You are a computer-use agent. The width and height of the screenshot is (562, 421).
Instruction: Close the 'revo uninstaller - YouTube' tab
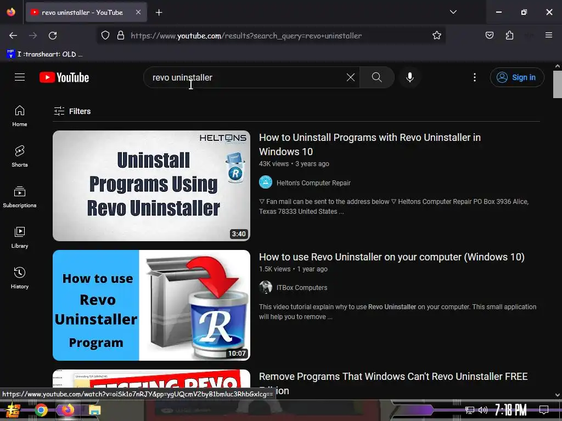138,12
